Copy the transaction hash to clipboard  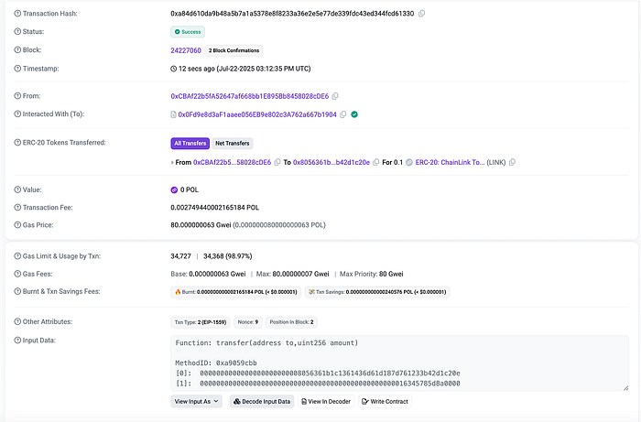421,14
